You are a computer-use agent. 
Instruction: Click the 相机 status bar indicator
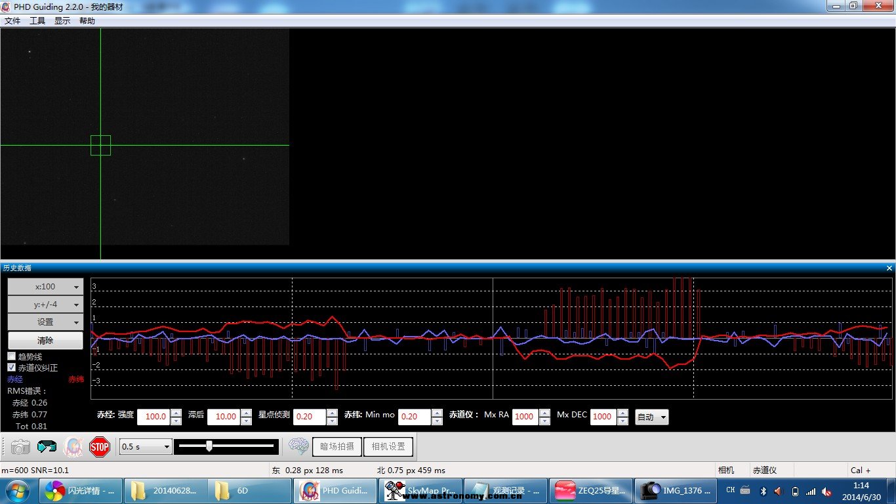tap(726, 470)
